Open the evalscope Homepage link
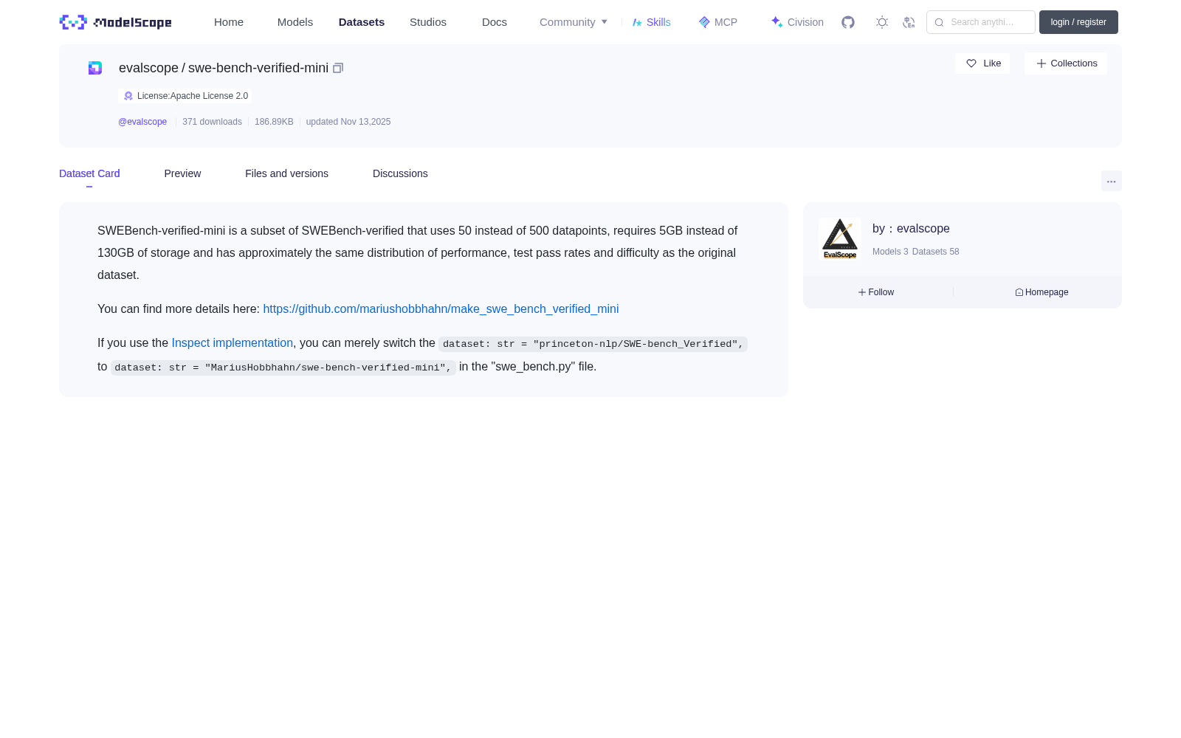This screenshot has width=1181, height=738. (1041, 292)
